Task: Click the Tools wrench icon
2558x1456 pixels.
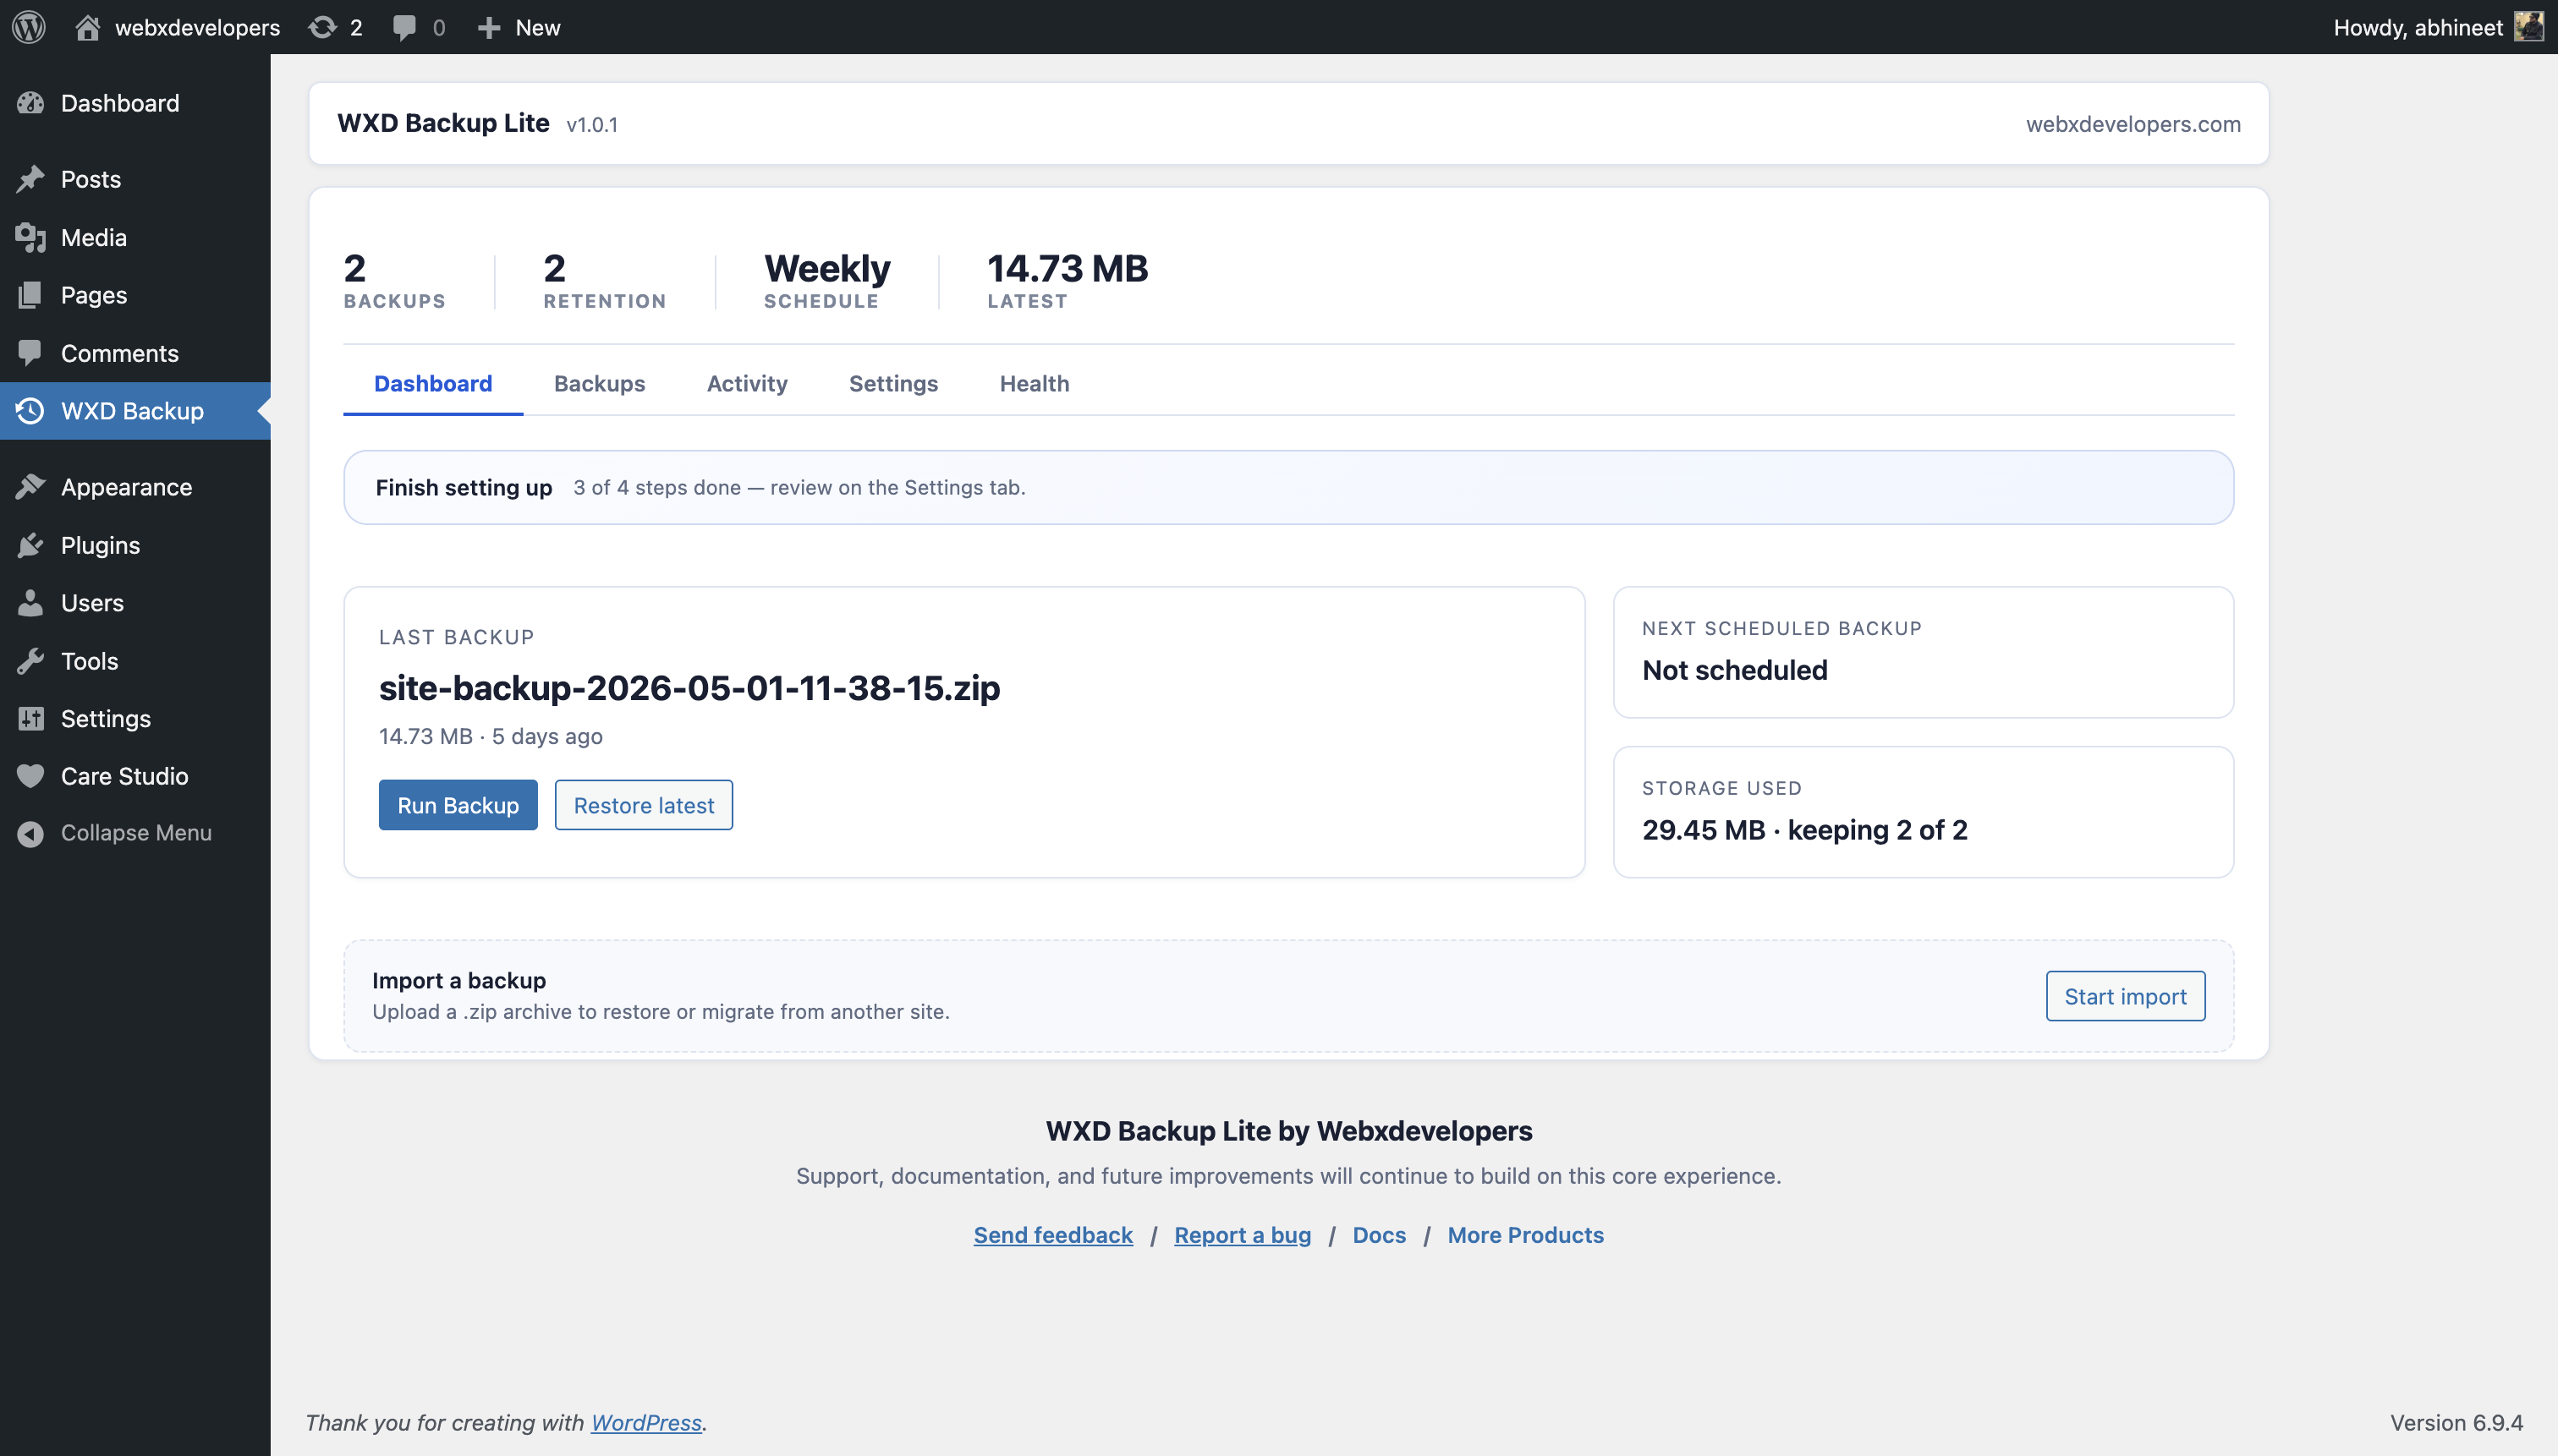Action: (30, 661)
